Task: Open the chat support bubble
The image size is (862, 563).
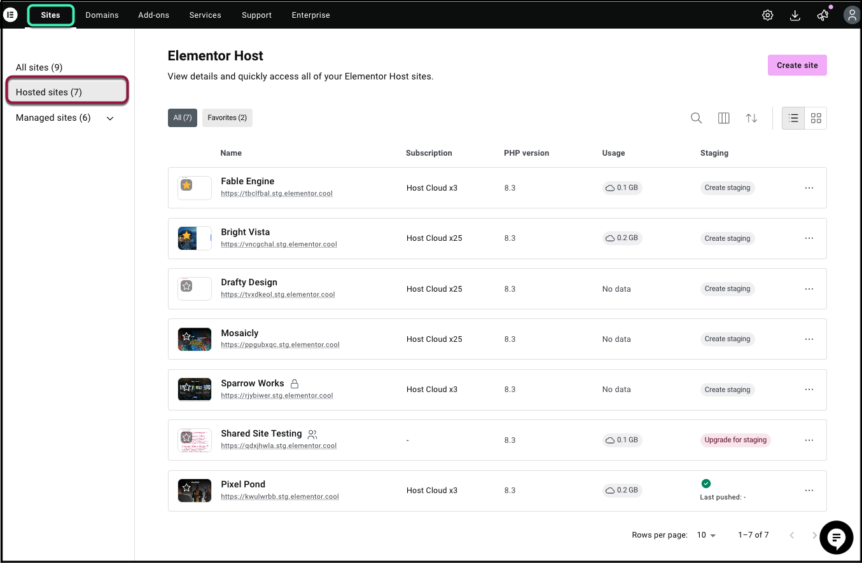Action: pos(836,538)
